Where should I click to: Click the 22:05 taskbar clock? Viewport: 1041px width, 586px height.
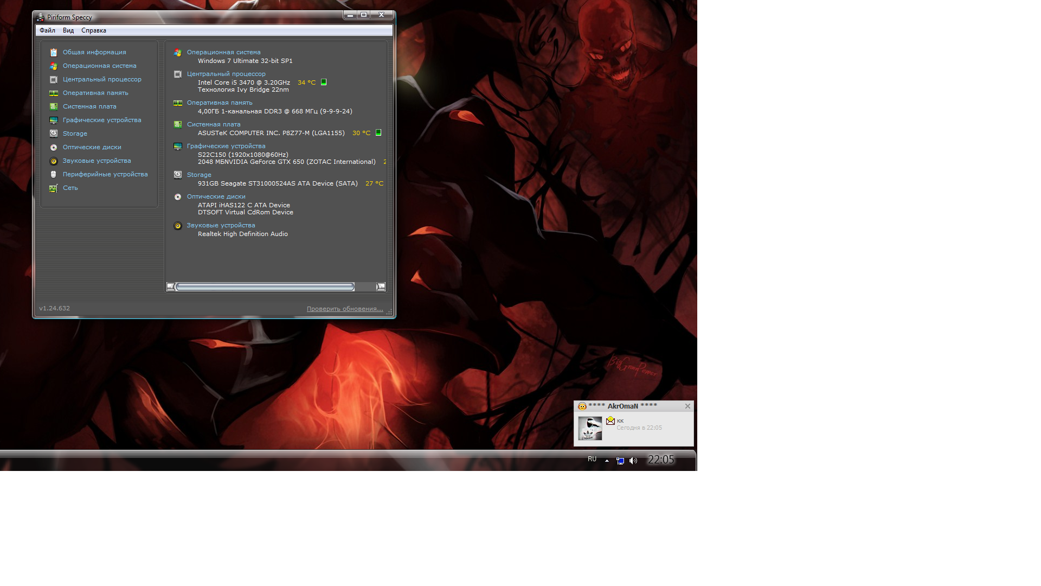(661, 460)
